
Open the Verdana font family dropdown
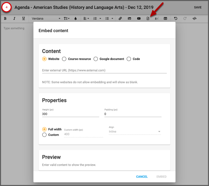click(46, 19)
